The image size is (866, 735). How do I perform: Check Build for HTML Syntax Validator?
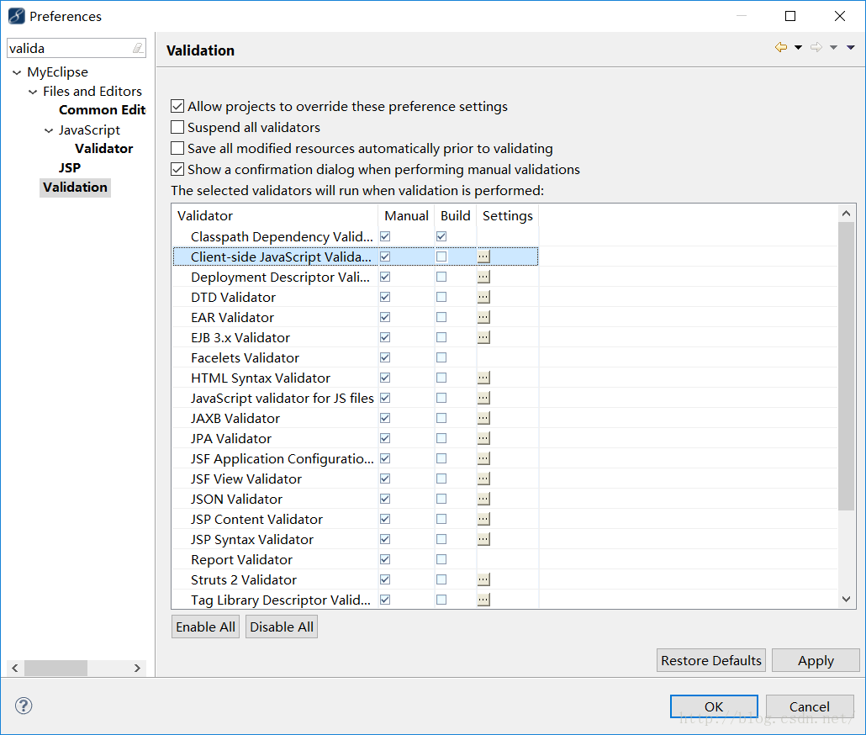[x=441, y=378]
